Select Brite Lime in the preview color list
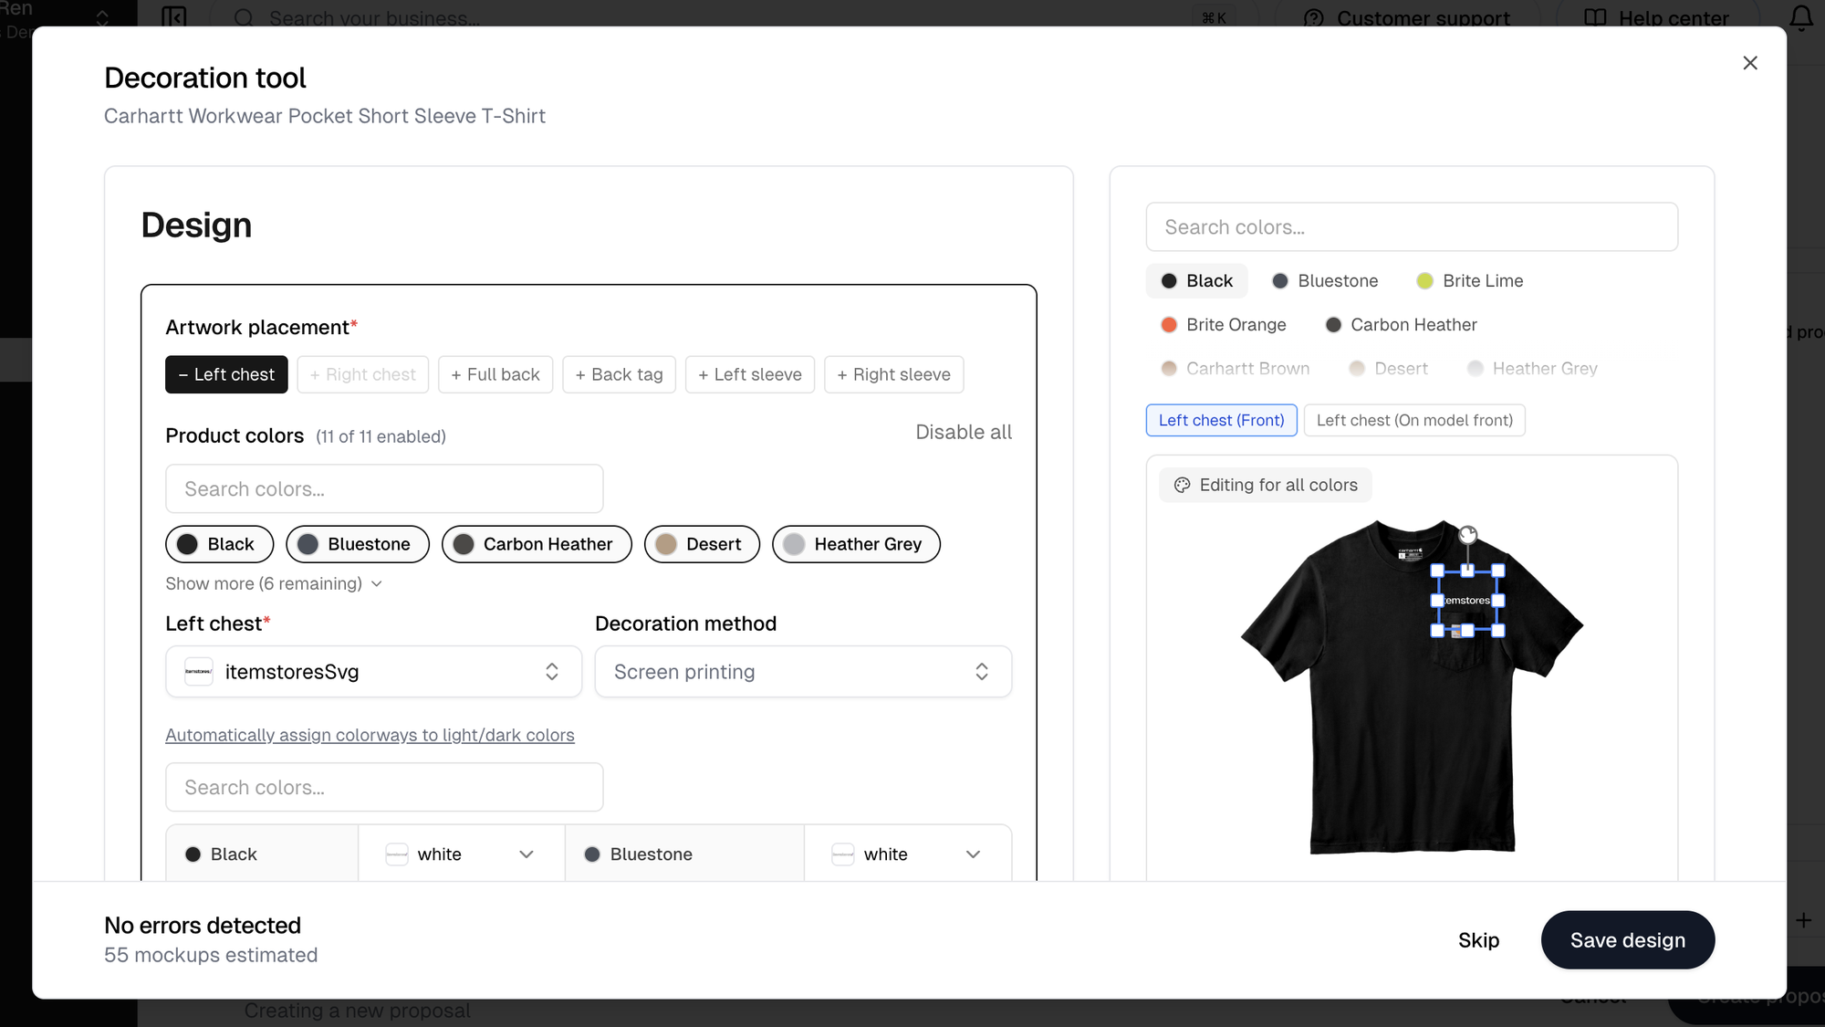This screenshot has width=1825, height=1027. point(1469,281)
